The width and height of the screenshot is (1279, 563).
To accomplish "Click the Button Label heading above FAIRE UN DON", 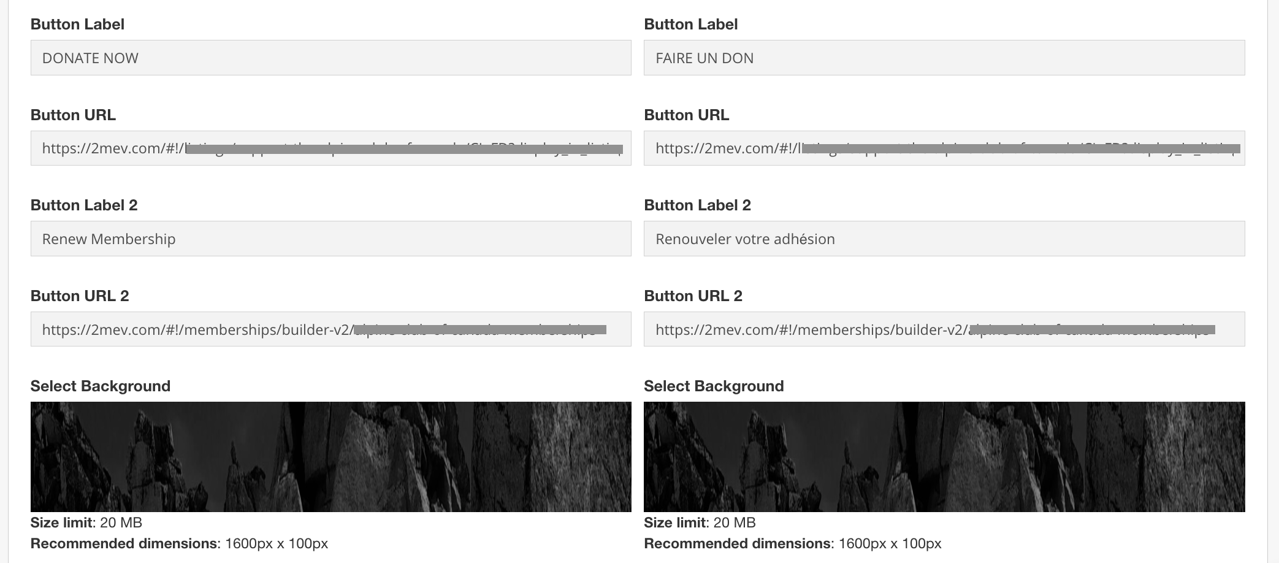I will [x=690, y=24].
